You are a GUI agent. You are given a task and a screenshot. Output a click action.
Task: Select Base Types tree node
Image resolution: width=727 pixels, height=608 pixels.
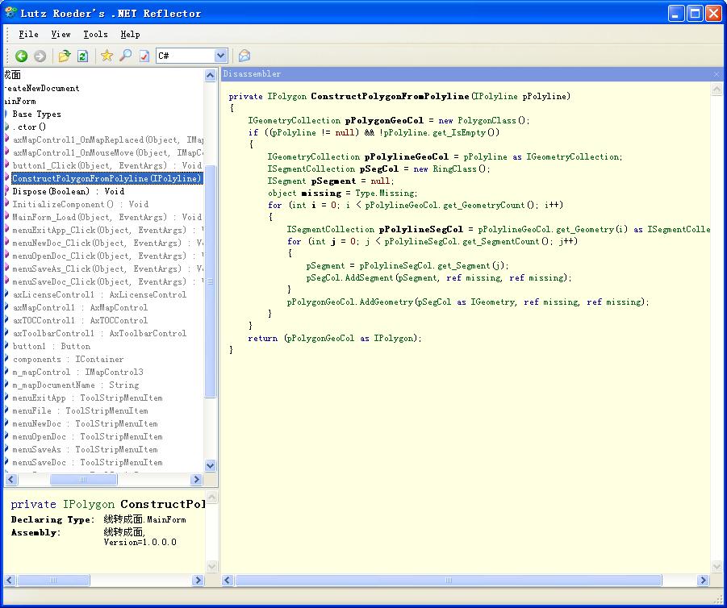(x=36, y=114)
